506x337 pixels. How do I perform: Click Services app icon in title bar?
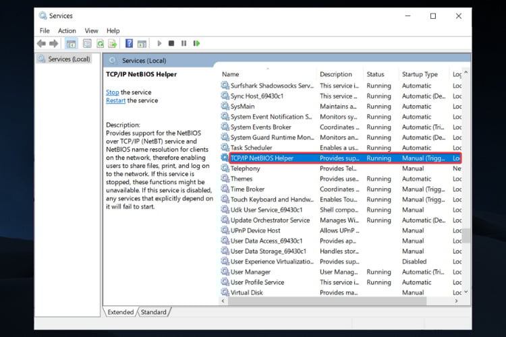point(43,16)
